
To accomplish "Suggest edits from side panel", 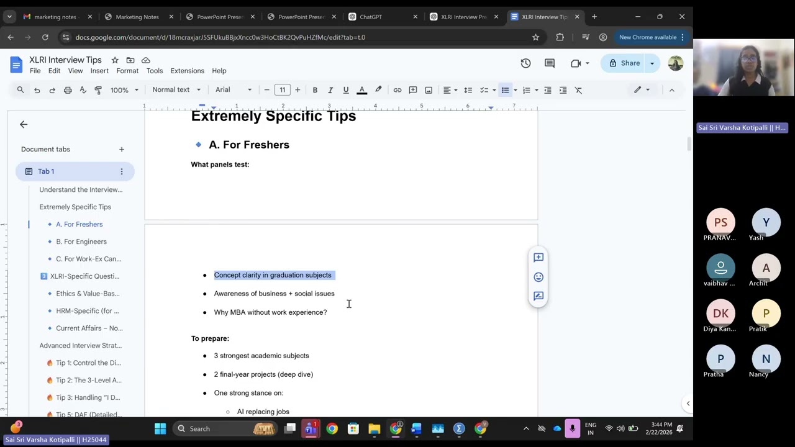I will [x=538, y=296].
